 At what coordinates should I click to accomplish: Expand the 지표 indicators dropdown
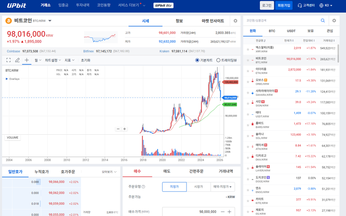69,60
